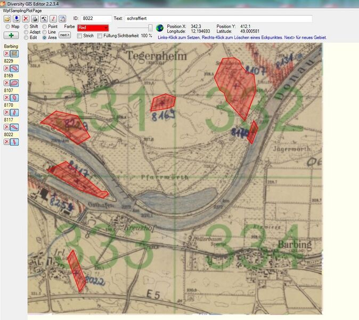Click the 8107 label in the layer list

click(x=9, y=90)
